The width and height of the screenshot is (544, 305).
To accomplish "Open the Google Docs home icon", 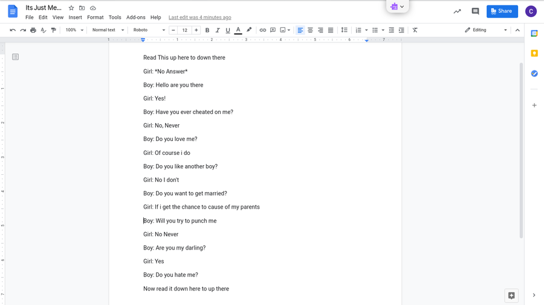I will pos(13,12).
